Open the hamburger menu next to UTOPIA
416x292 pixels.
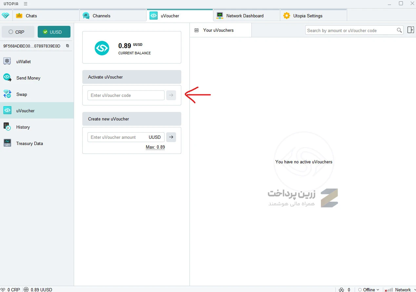pyautogui.click(x=26, y=4)
